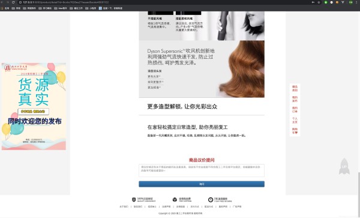Image resolution: width=360 pixels, height=218 pixels.
Task: Open the 关于我们 footer link
Action: pos(124,207)
